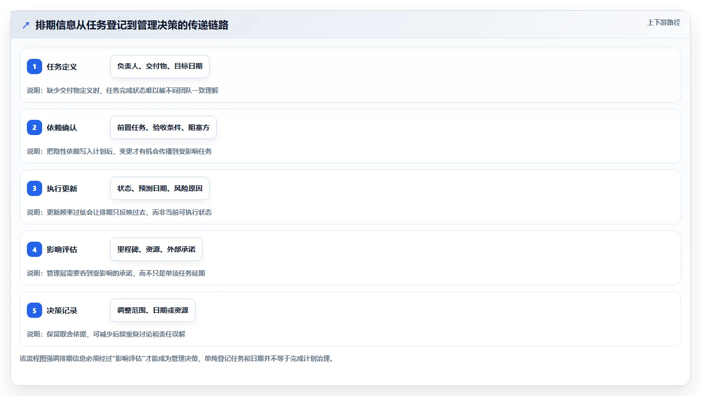Click the 执行更新 step label
The height and width of the screenshot is (396, 701).
click(62, 188)
